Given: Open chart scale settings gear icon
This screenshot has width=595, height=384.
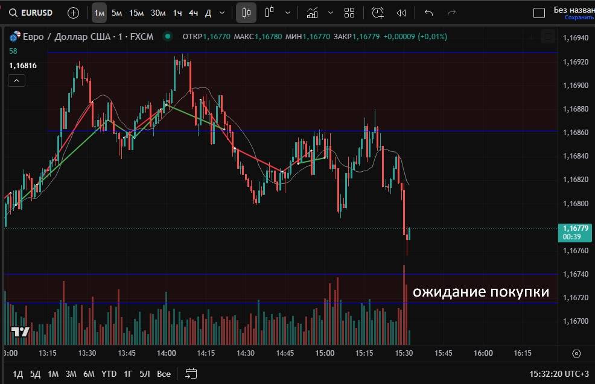Looking at the screenshot, I should (x=576, y=354).
